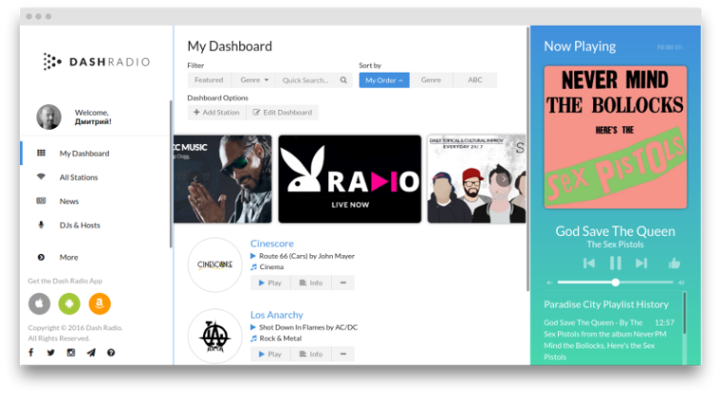Image resolution: width=721 pixels, height=400 pixels.
Task: Remove Los Anarchy with minus button
Action: (343, 355)
